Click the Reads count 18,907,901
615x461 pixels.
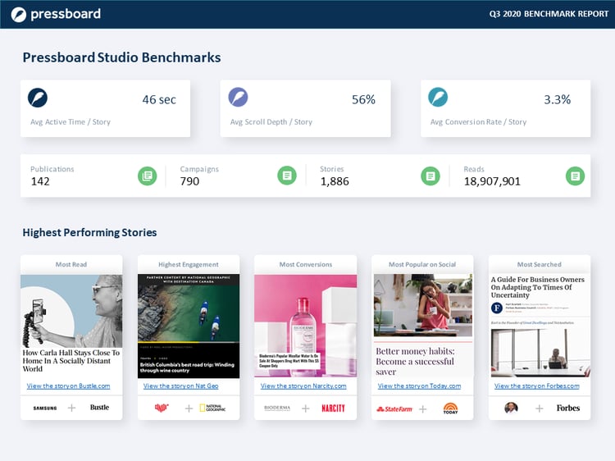[x=492, y=181]
